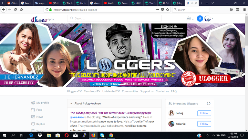Viewport: 248px width, 139px height.
Task: Open the Firefox library icon
Action: tap(232, 10)
